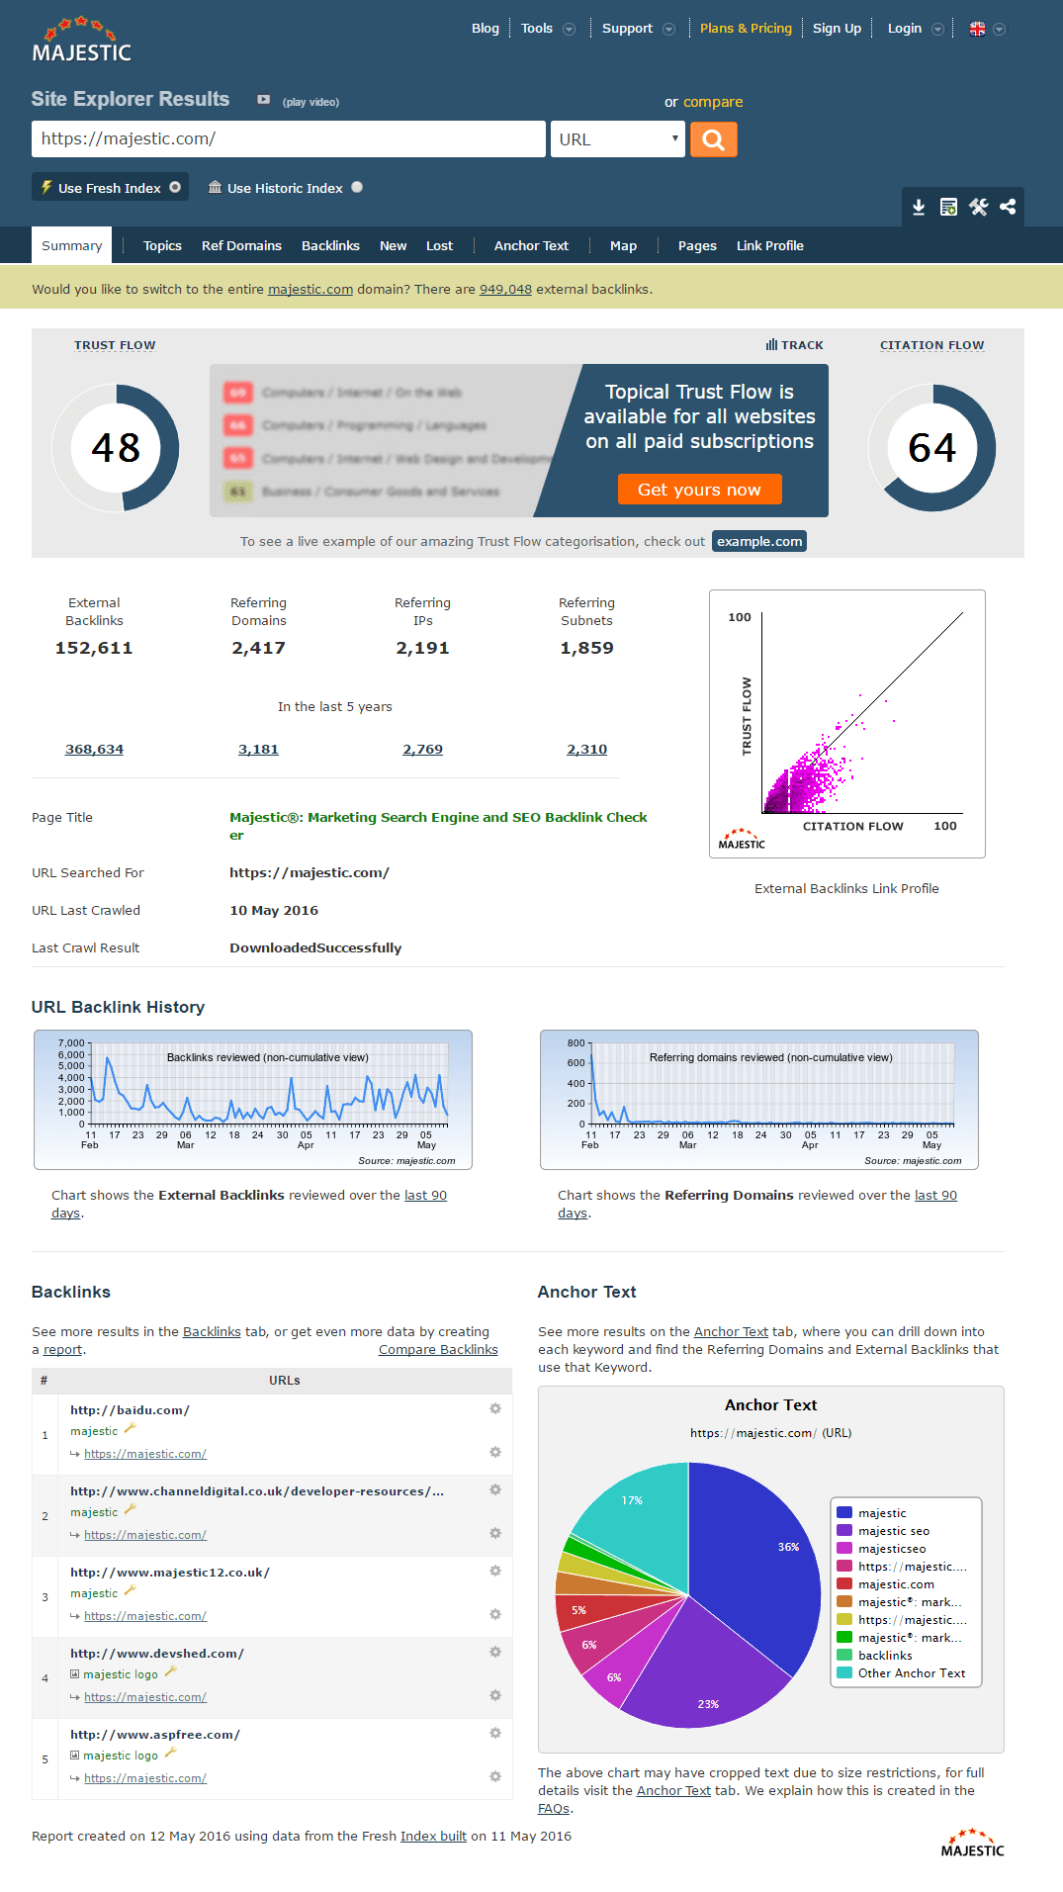The width and height of the screenshot is (1063, 1892).
Task: Switch to the Link Profile tab
Action: click(x=769, y=246)
